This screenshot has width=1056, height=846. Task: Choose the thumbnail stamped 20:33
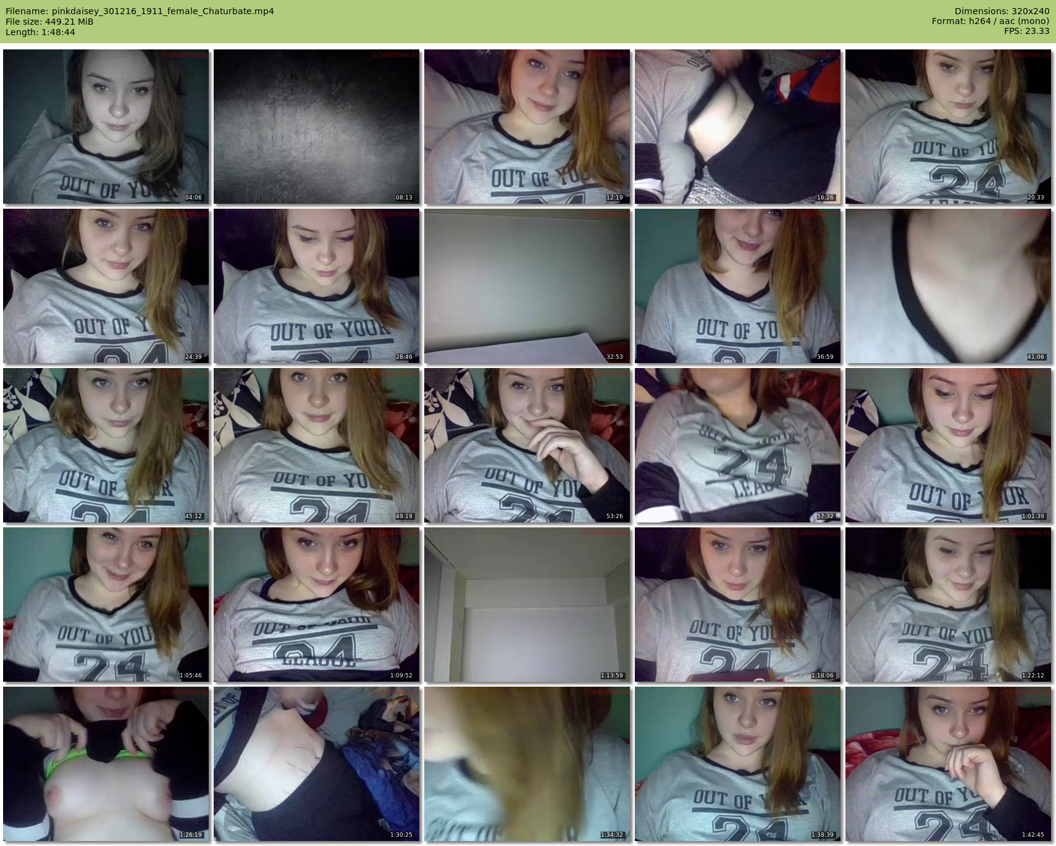coord(949,127)
